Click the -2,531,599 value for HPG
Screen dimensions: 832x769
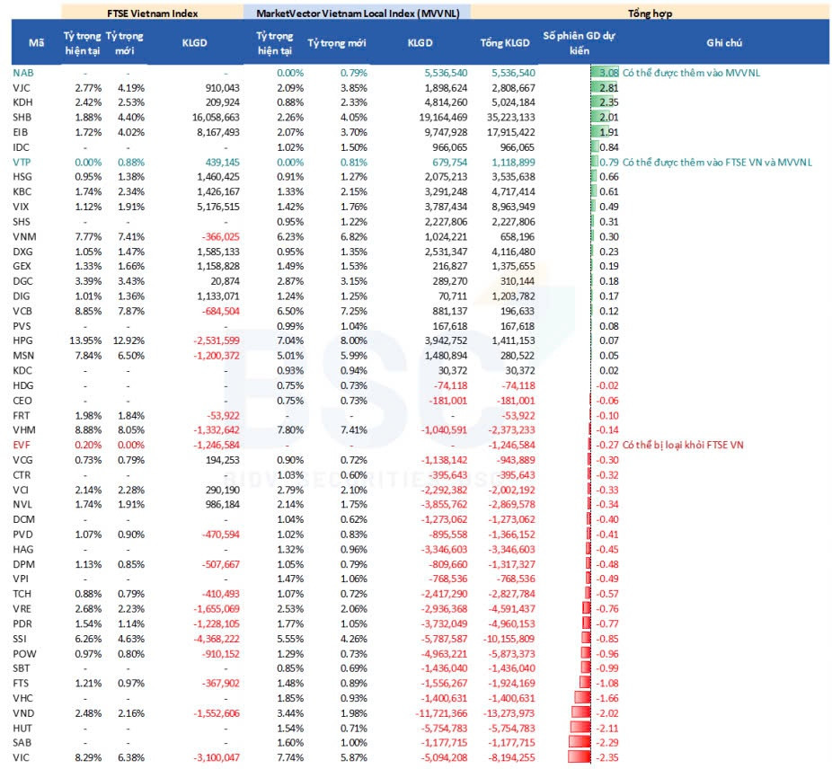click(x=217, y=340)
